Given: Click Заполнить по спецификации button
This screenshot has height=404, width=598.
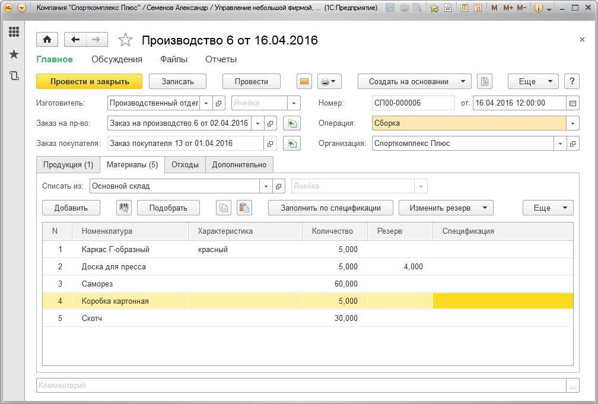Looking at the screenshot, I should [330, 208].
